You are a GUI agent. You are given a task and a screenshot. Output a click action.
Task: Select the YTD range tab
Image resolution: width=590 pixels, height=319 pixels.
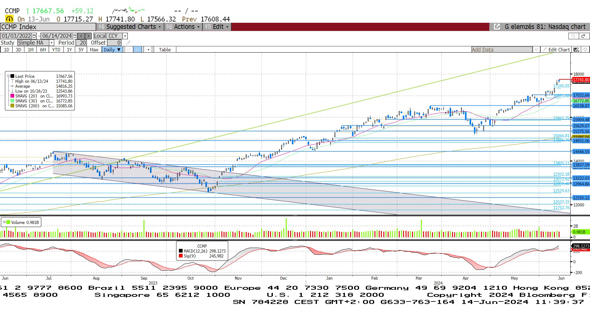[x=56, y=50]
